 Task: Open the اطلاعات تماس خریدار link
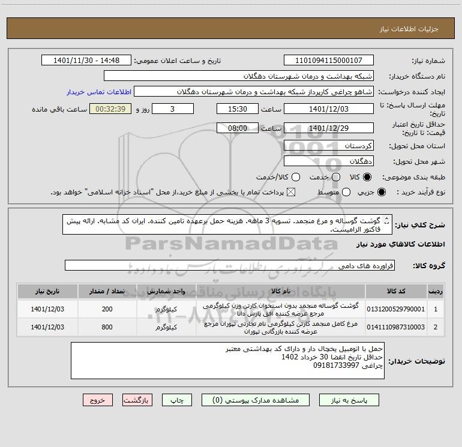[99, 92]
